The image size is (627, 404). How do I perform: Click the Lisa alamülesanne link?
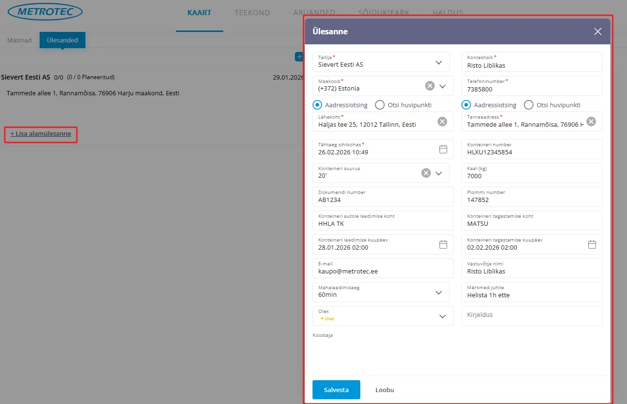[41, 134]
